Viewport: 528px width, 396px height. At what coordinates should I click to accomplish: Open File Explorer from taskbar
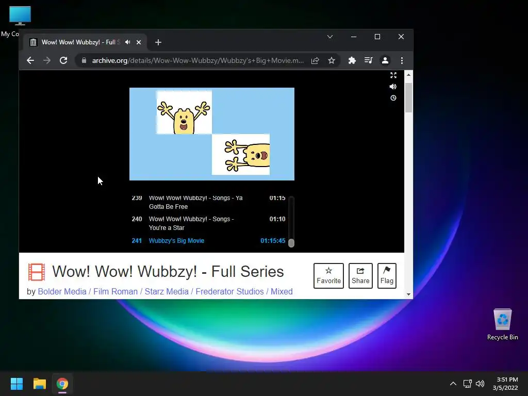[x=39, y=384]
